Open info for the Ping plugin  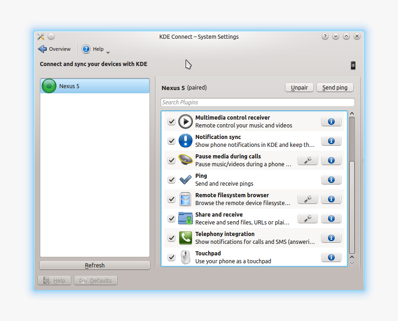pos(331,180)
